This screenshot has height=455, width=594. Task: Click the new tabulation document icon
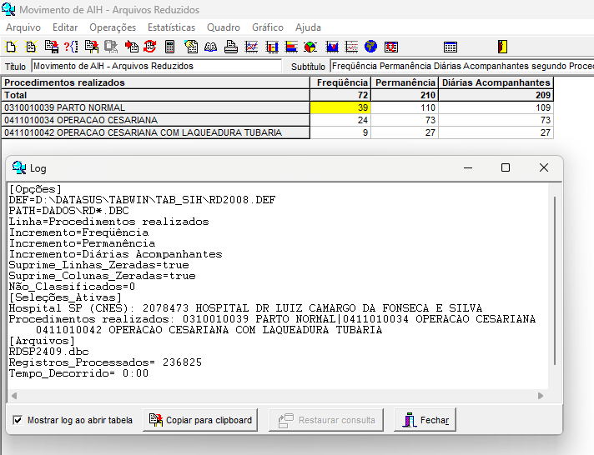click(x=31, y=47)
